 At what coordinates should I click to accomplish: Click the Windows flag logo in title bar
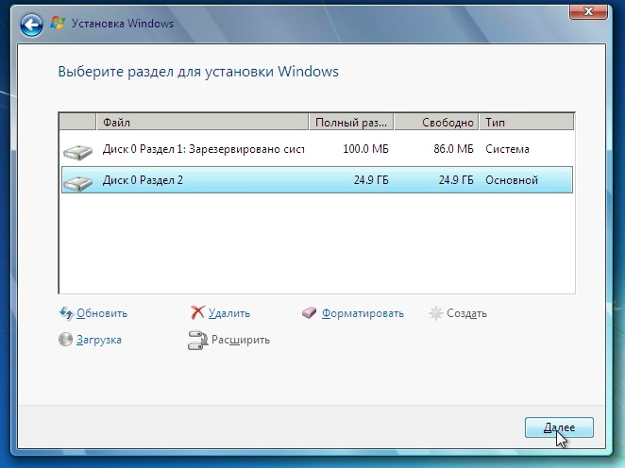coord(58,23)
